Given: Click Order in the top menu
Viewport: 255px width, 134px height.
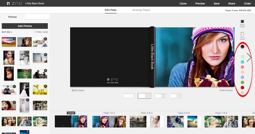Looking at the screenshot, I should 247,3.
